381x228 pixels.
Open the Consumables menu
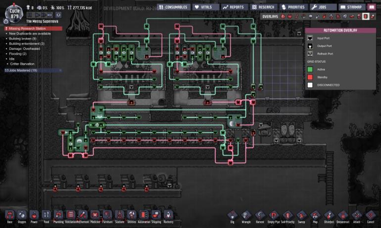tap(174, 7)
